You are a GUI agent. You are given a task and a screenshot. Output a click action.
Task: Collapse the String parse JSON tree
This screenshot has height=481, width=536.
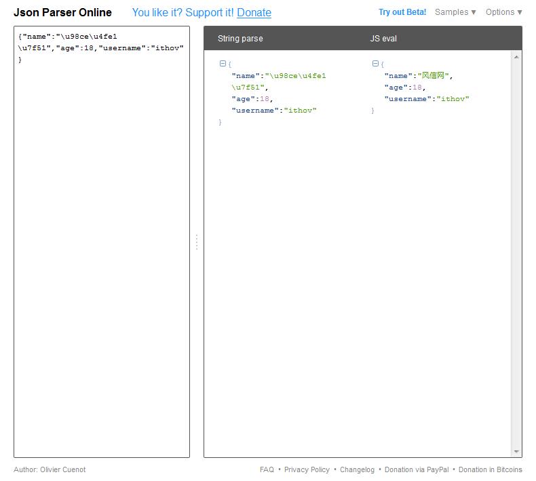pyautogui.click(x=223, y=64)
